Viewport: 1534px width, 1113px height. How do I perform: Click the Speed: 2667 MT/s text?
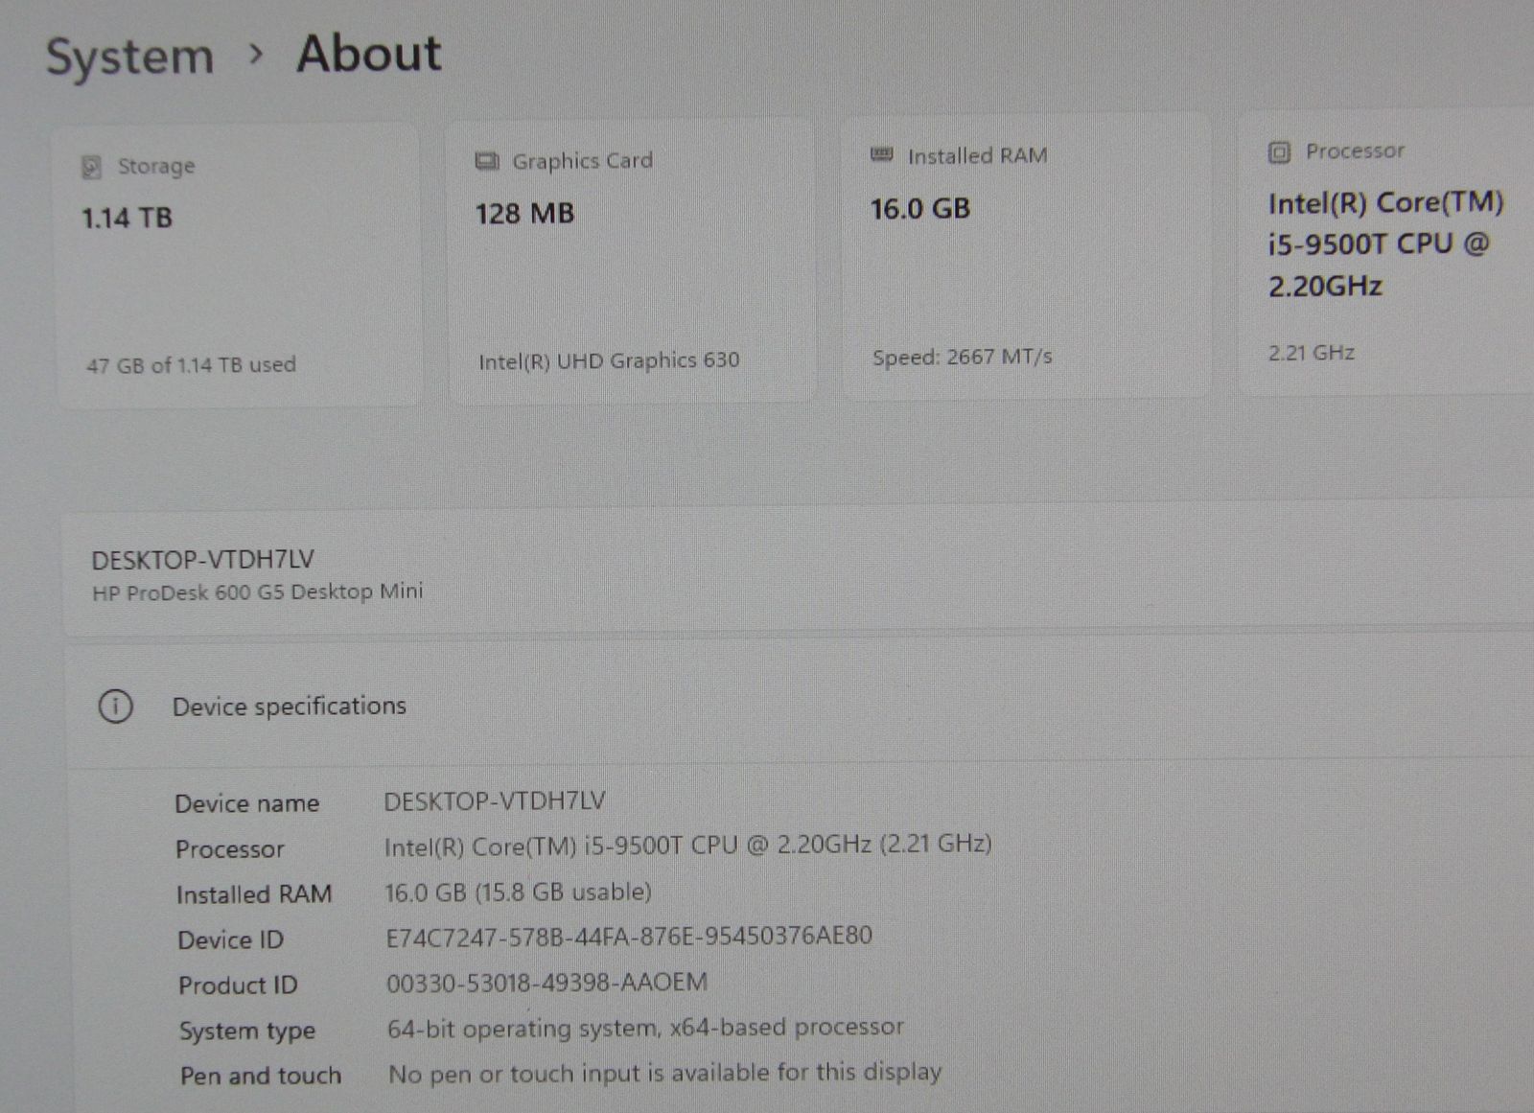coord(962,358)
